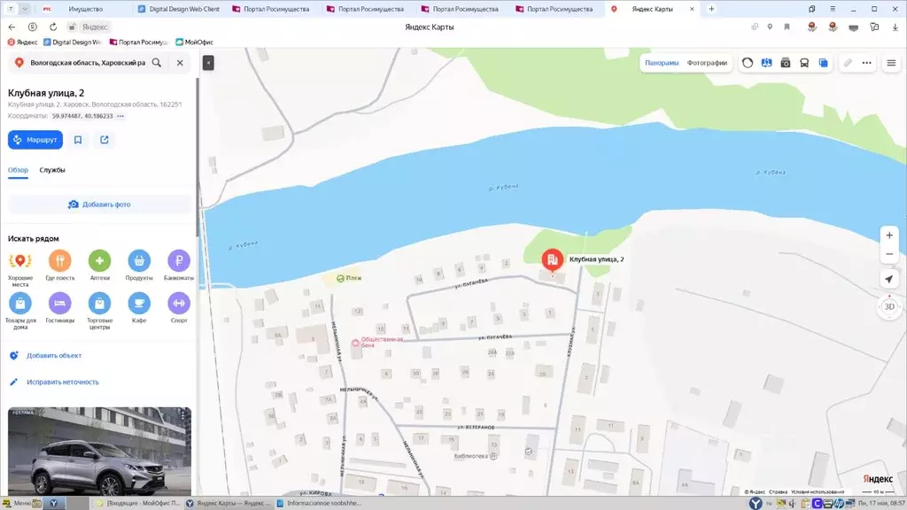Enable 3D map view
This screenshot has width=907, height=510.
tap(888, 306)
